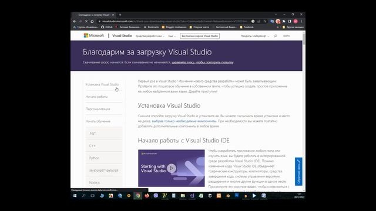Select the C++ sidebar item
Image resolution: width=376 pixels, height=211 pixels.
(x=103, y=146)
